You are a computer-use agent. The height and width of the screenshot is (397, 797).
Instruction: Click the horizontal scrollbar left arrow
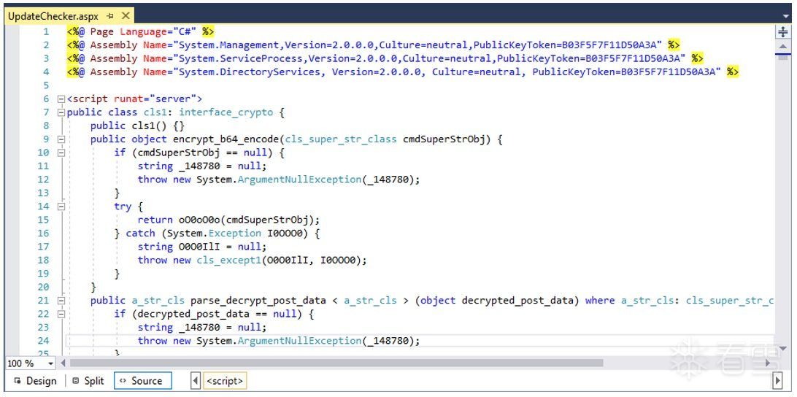coord(63,363)
